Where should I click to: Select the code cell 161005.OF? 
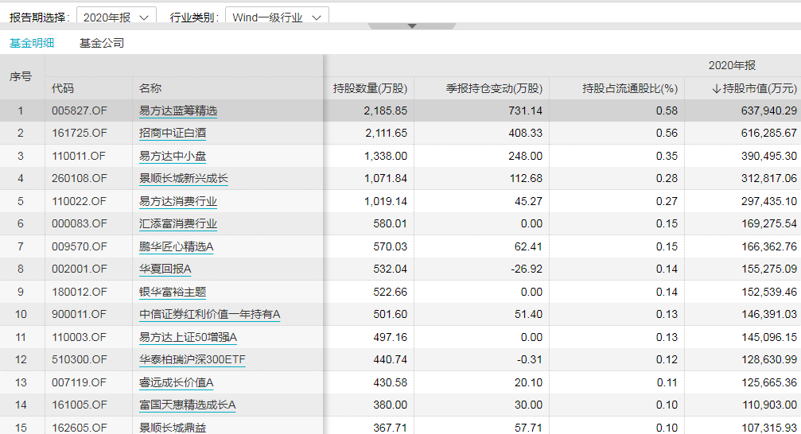(80, 405)
